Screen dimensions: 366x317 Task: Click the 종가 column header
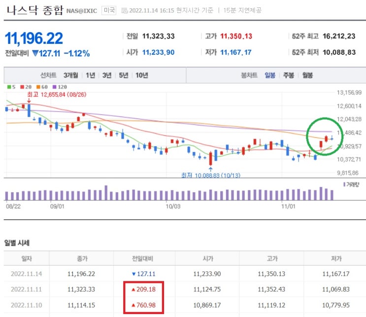click(82, 259)
